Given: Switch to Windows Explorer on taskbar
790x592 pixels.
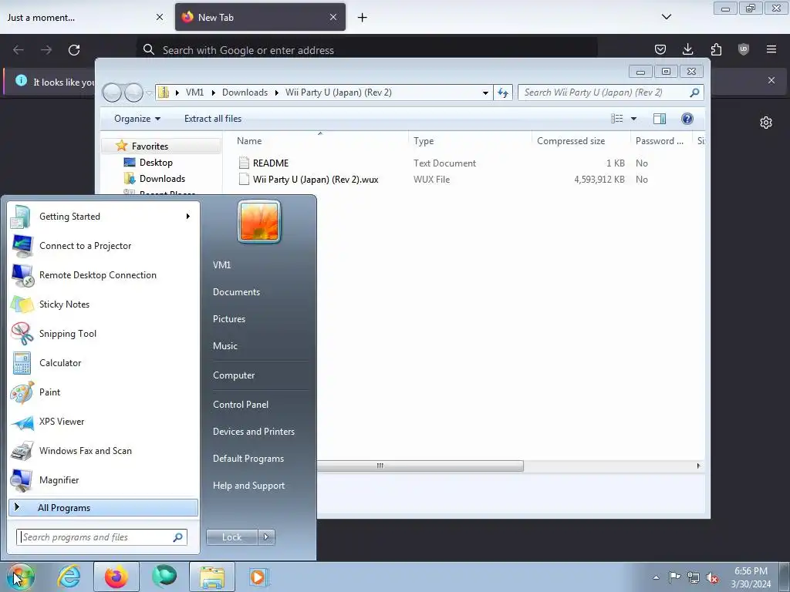Looking at the screenshot, I should [x=212, y=577].
